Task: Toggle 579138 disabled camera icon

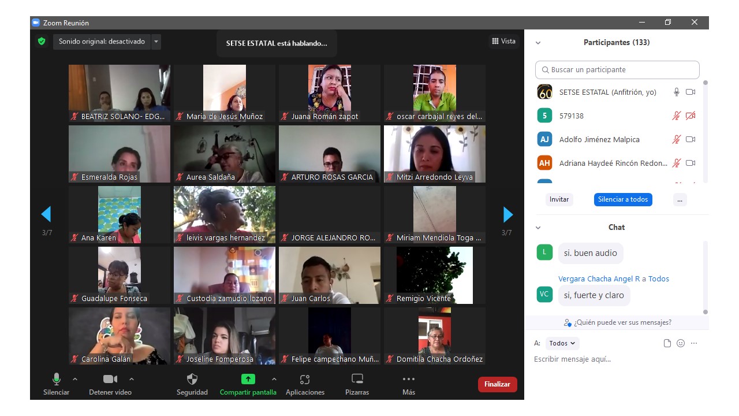Action: click(691, 116)
